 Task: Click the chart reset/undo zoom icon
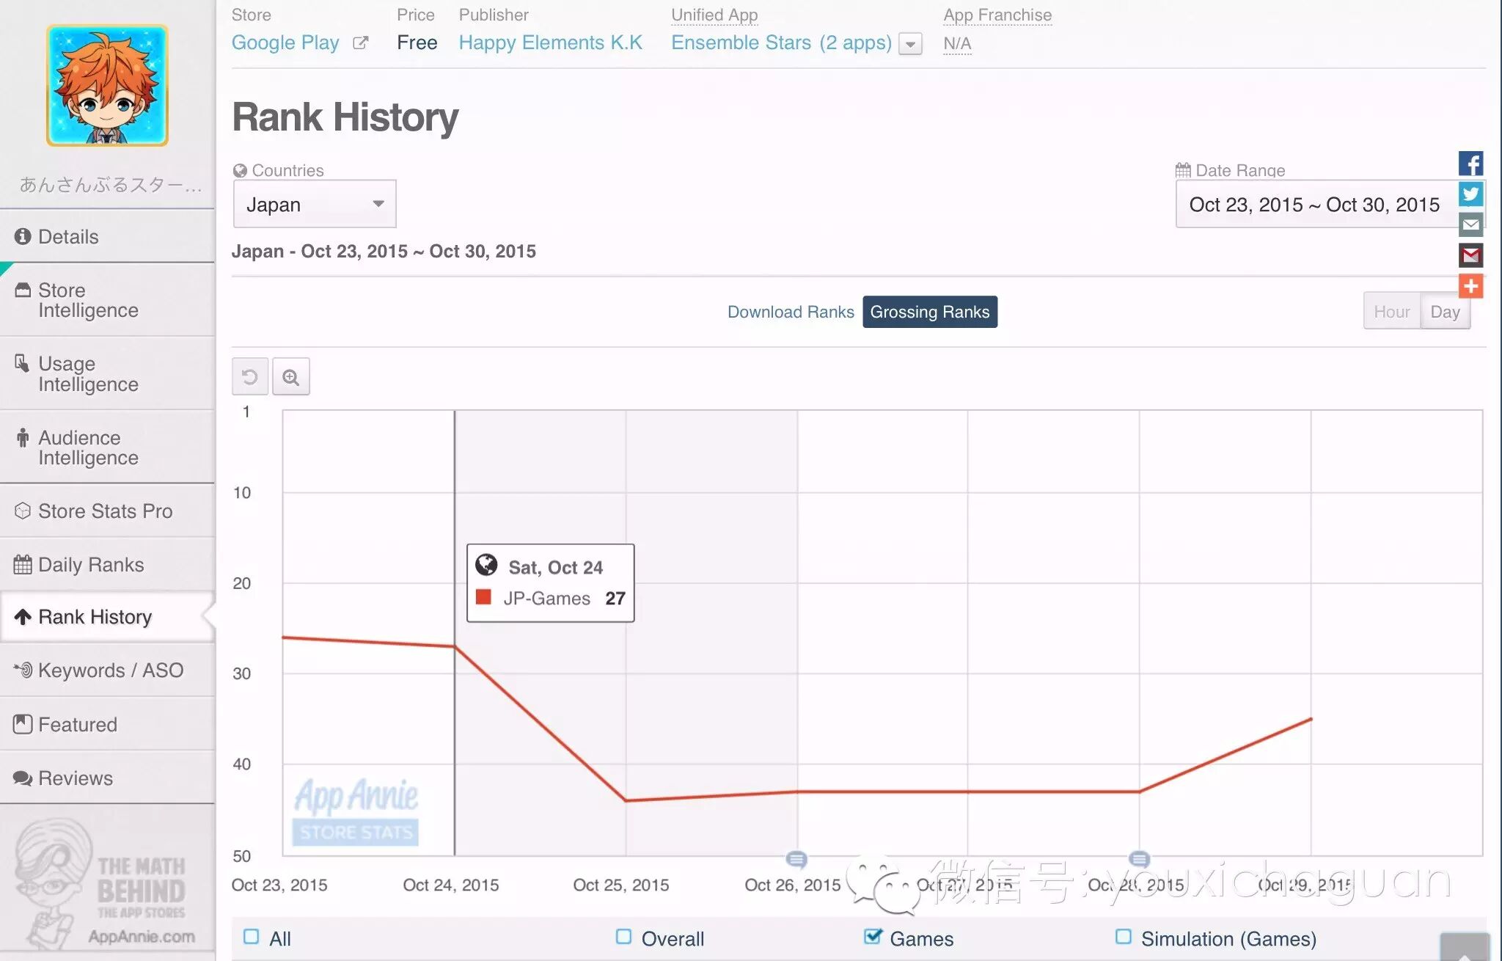[249, 377]
